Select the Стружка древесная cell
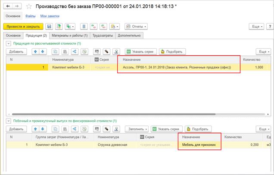The height and width of the screenshot is (175, 274). click(115, 145)
